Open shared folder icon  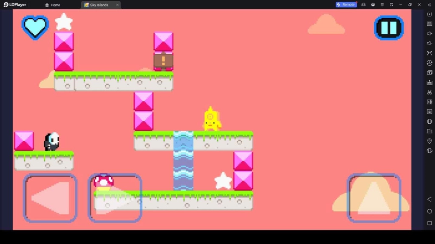click(x=429, y=131)
